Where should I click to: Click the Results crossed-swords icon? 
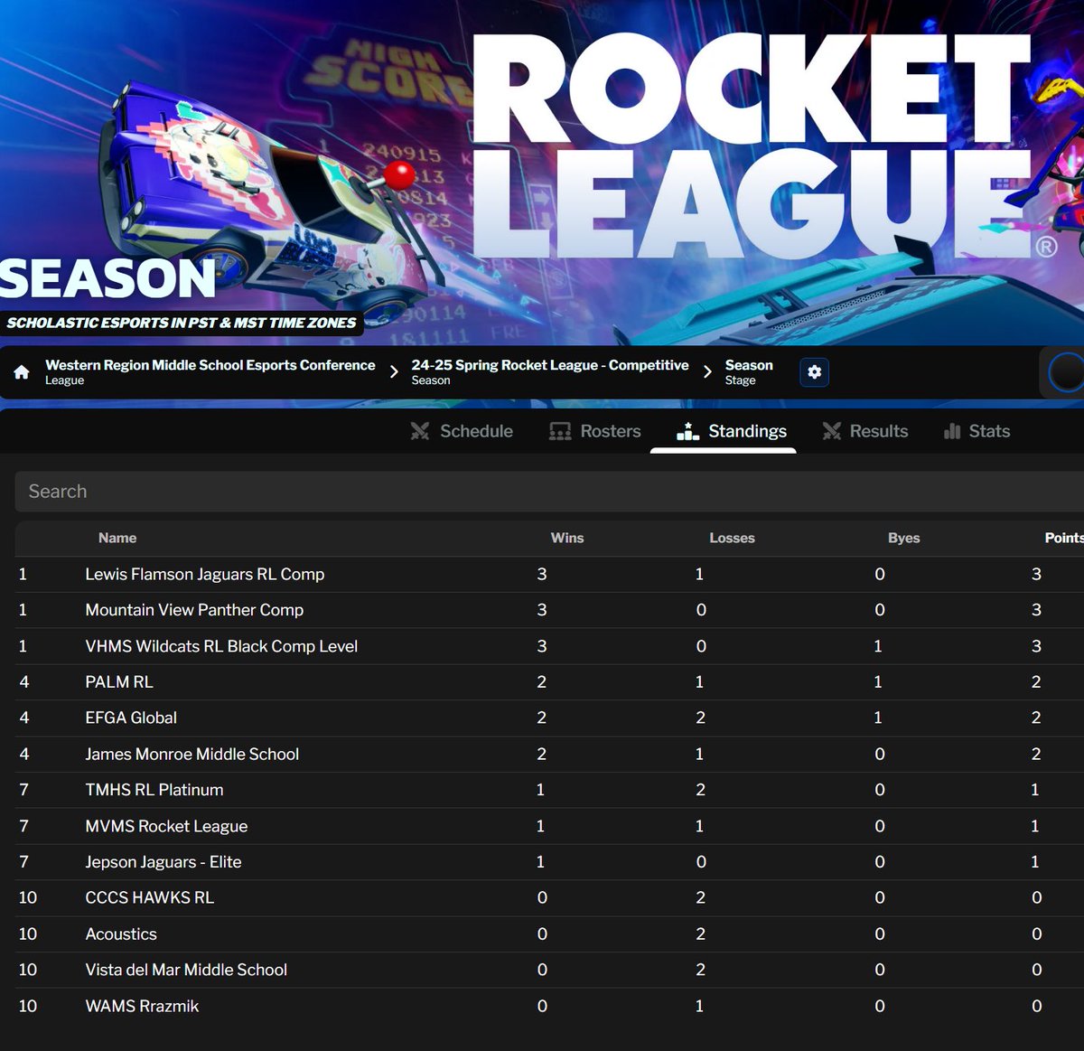(832, 431)
